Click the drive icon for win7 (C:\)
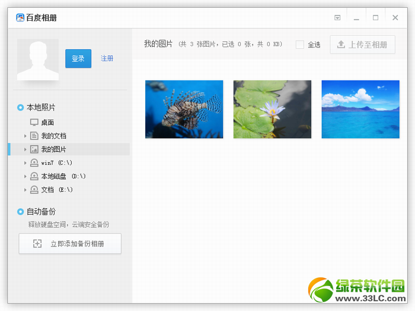The height and width of the screenshot is (311, 415). point(34,163)
